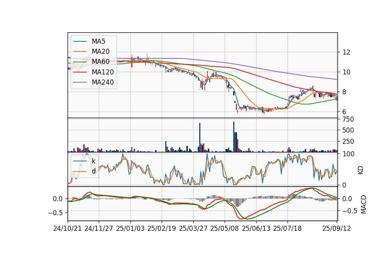Click the 25/02/19 date axis label
The width and height of the screenshot is (375, 269).
coord(162,228)
